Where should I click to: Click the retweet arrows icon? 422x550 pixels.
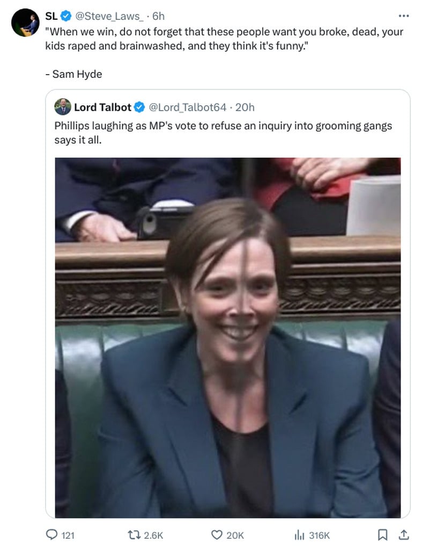(134, 534)
